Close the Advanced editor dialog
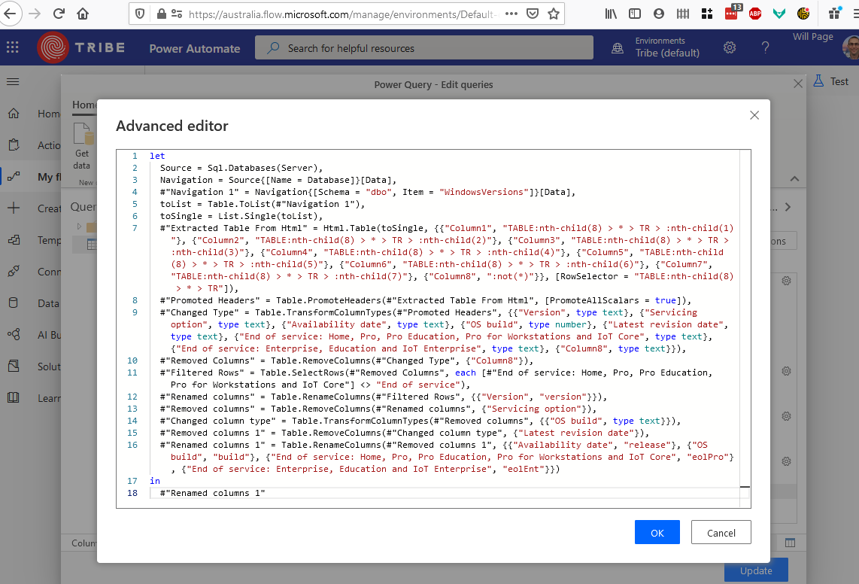 click(754, 115)
